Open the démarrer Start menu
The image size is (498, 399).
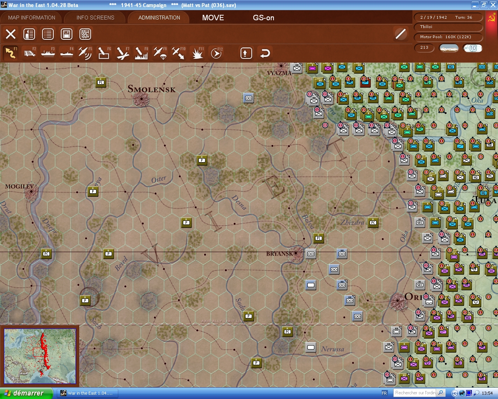pyautogui.click(x=26, y=393)
